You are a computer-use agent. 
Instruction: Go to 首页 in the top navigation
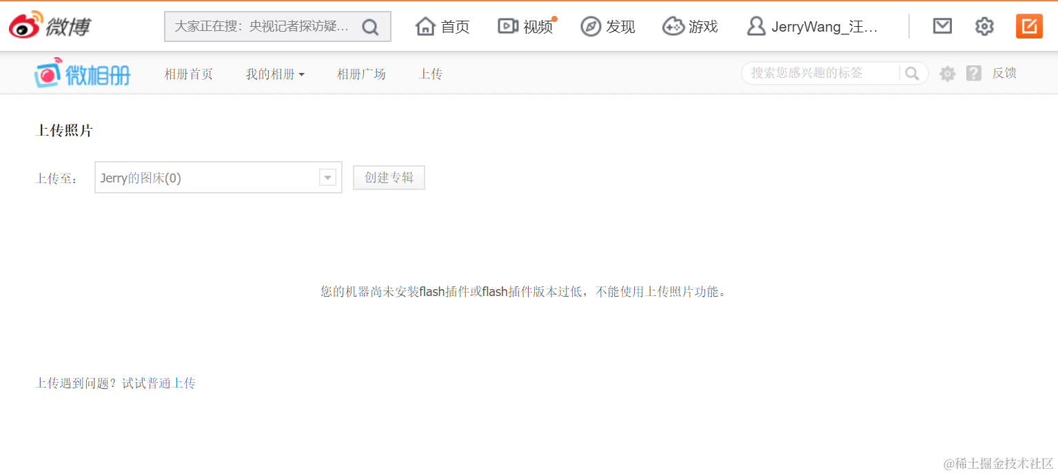455,27
